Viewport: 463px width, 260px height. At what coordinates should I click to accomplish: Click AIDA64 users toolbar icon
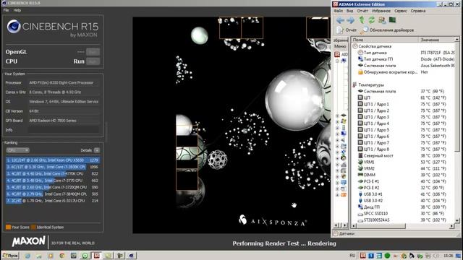pyautogui.click(x=382, y=20)
